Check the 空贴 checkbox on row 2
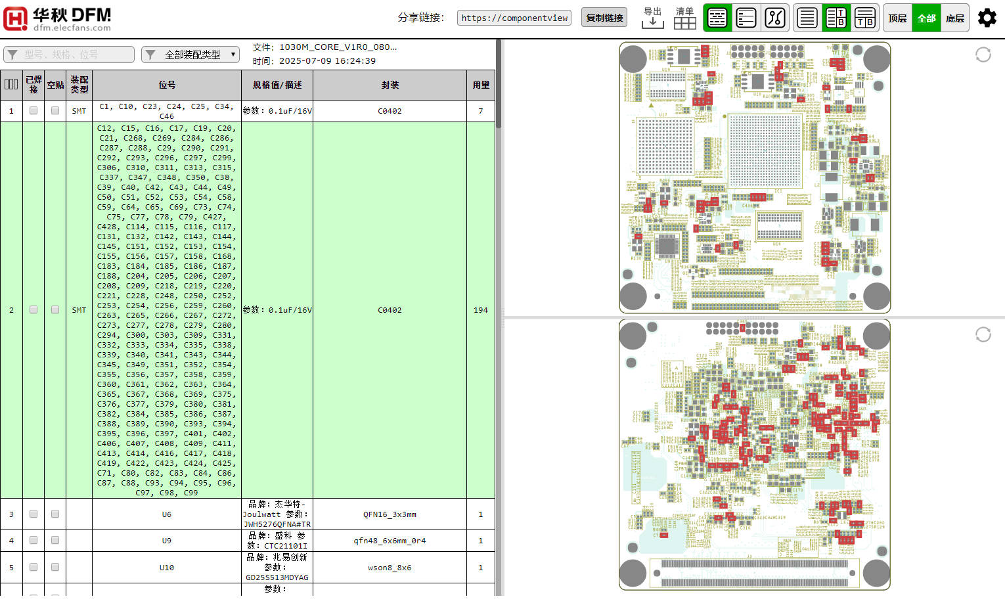This screenshot has height=609, width=1005. pyautogui.click(x=55, y=309)
